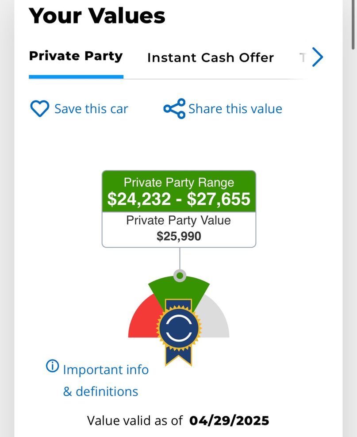The width and height of the screenshot is (357, 437).
Task: Select the Private Party tab
Action: (76, 56)
